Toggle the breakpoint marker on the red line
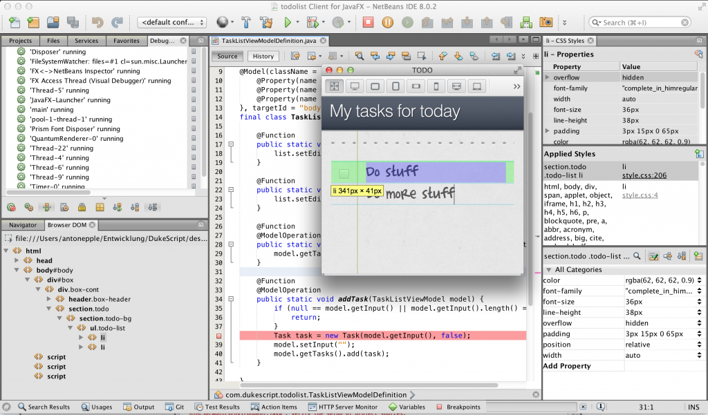Viewport: 708px width, 415px height. [219, 336]
